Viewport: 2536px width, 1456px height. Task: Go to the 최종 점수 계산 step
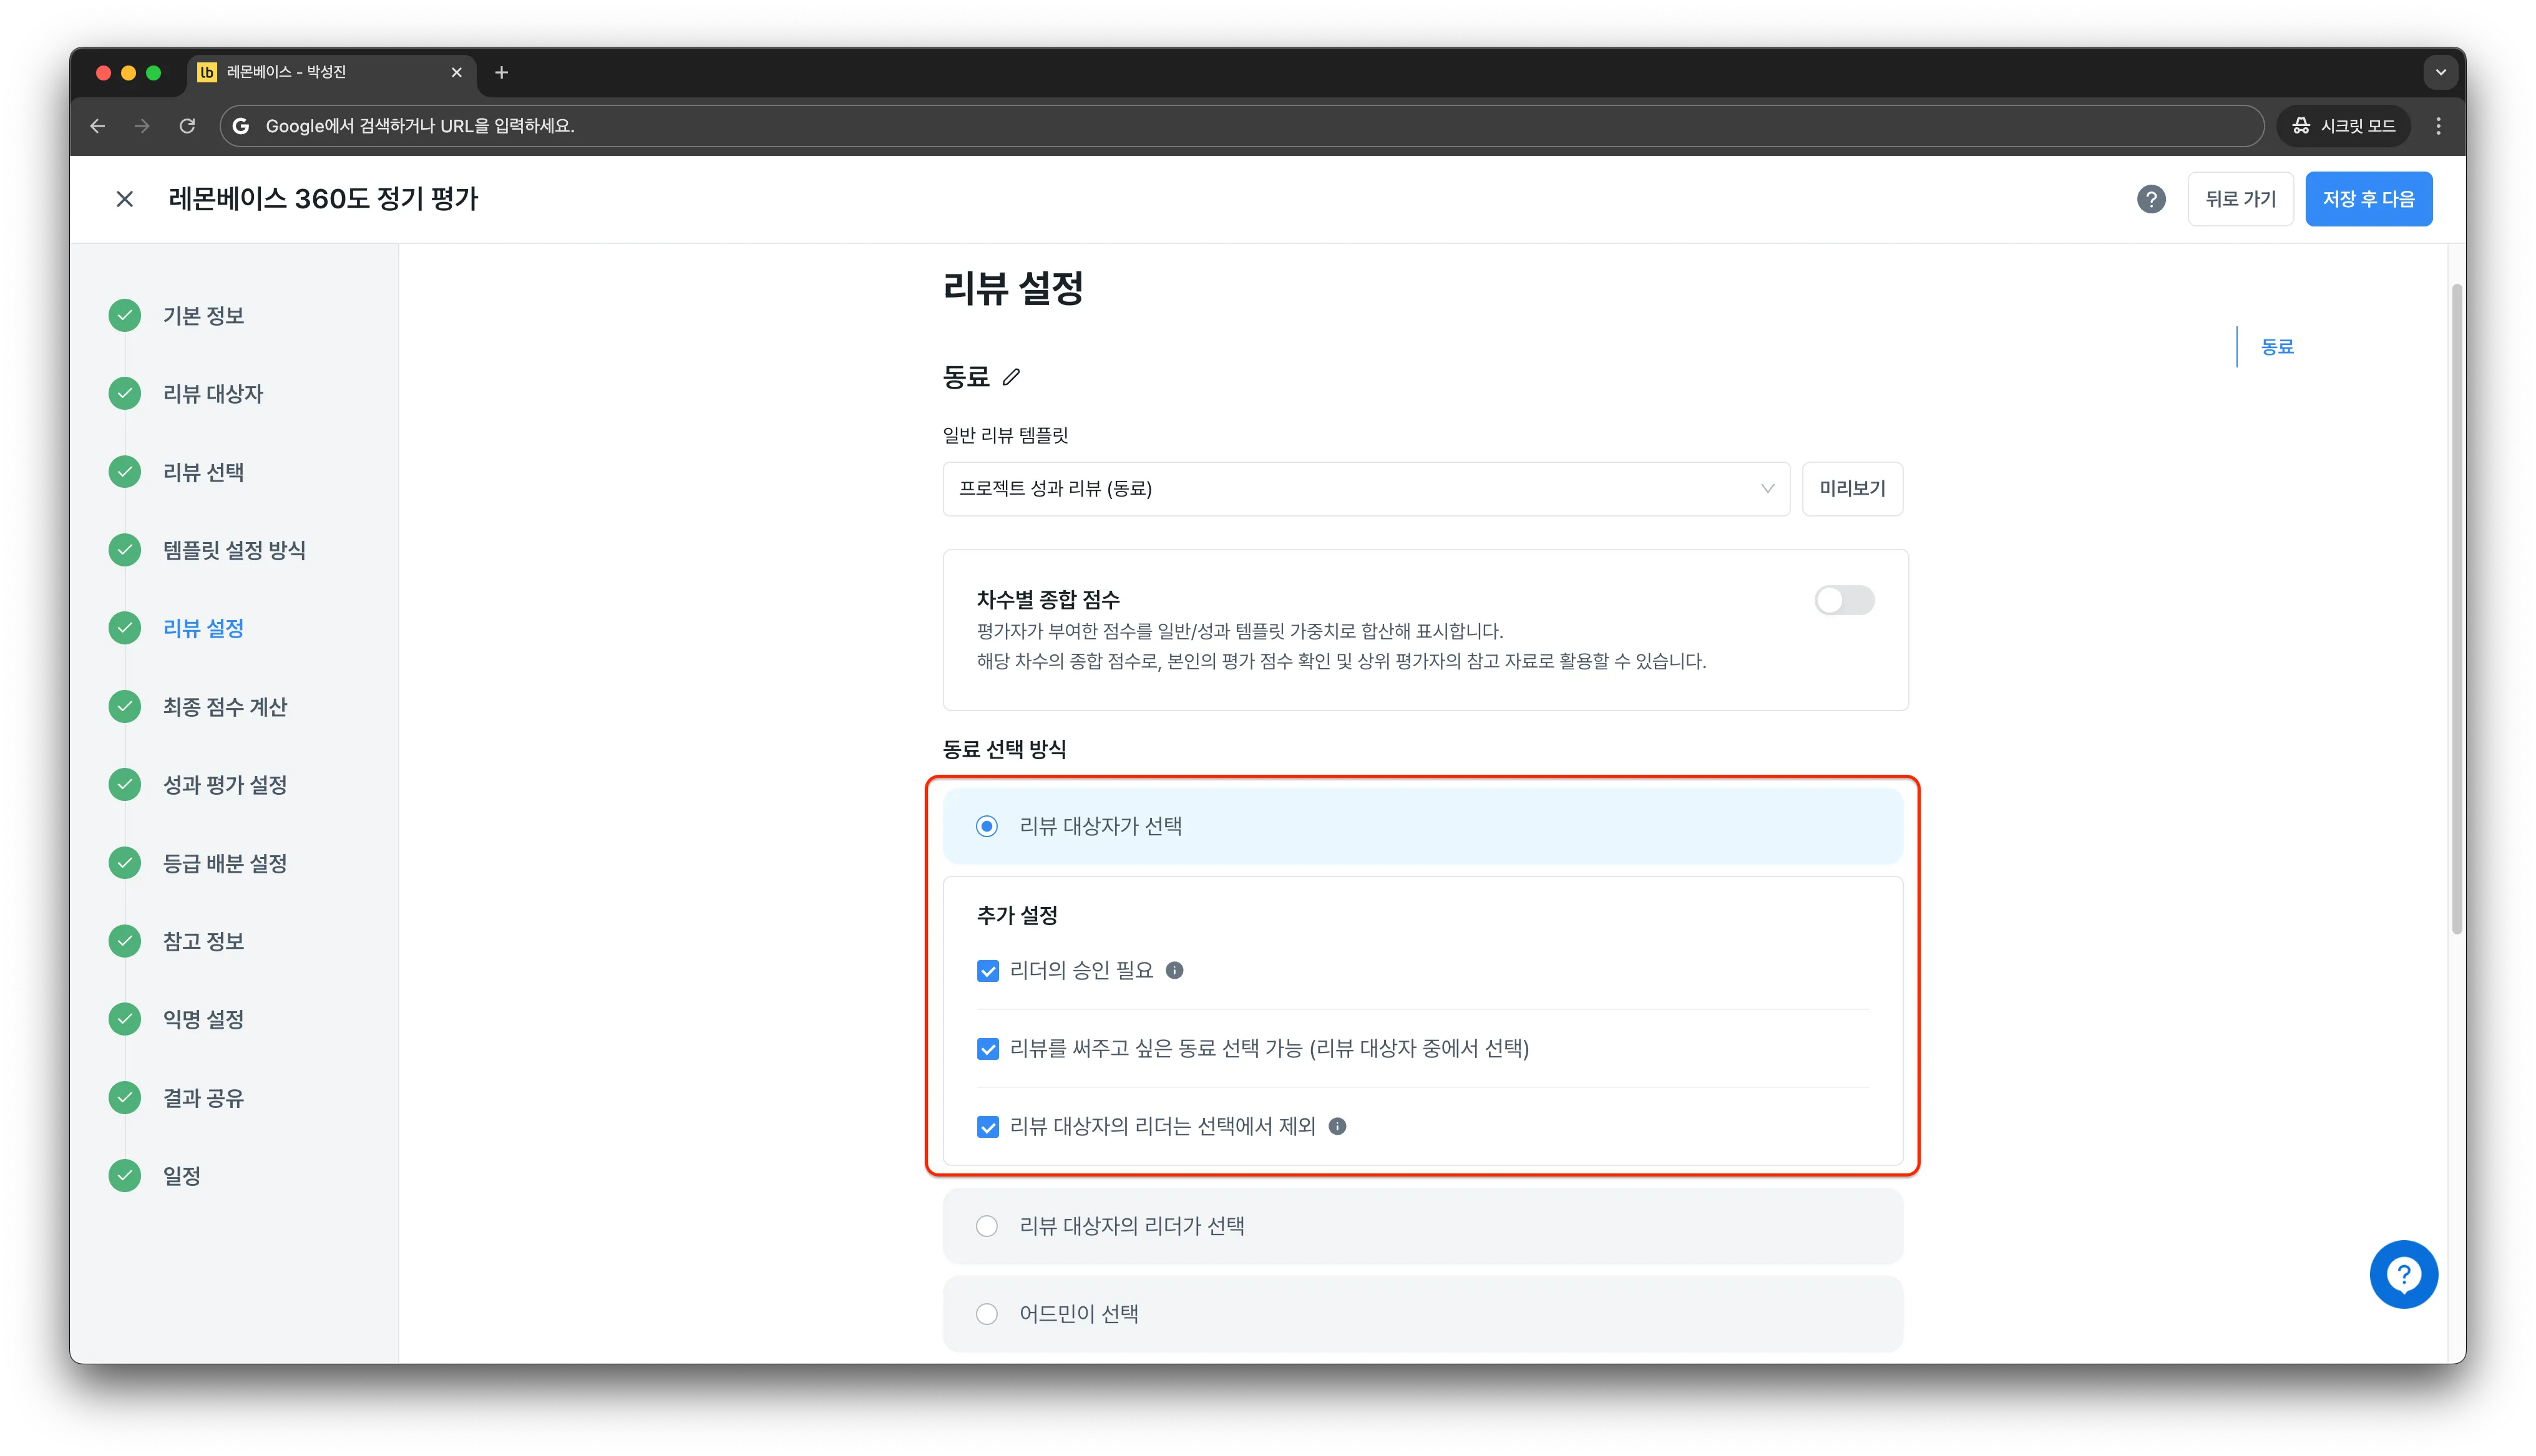tap(225, 706)
